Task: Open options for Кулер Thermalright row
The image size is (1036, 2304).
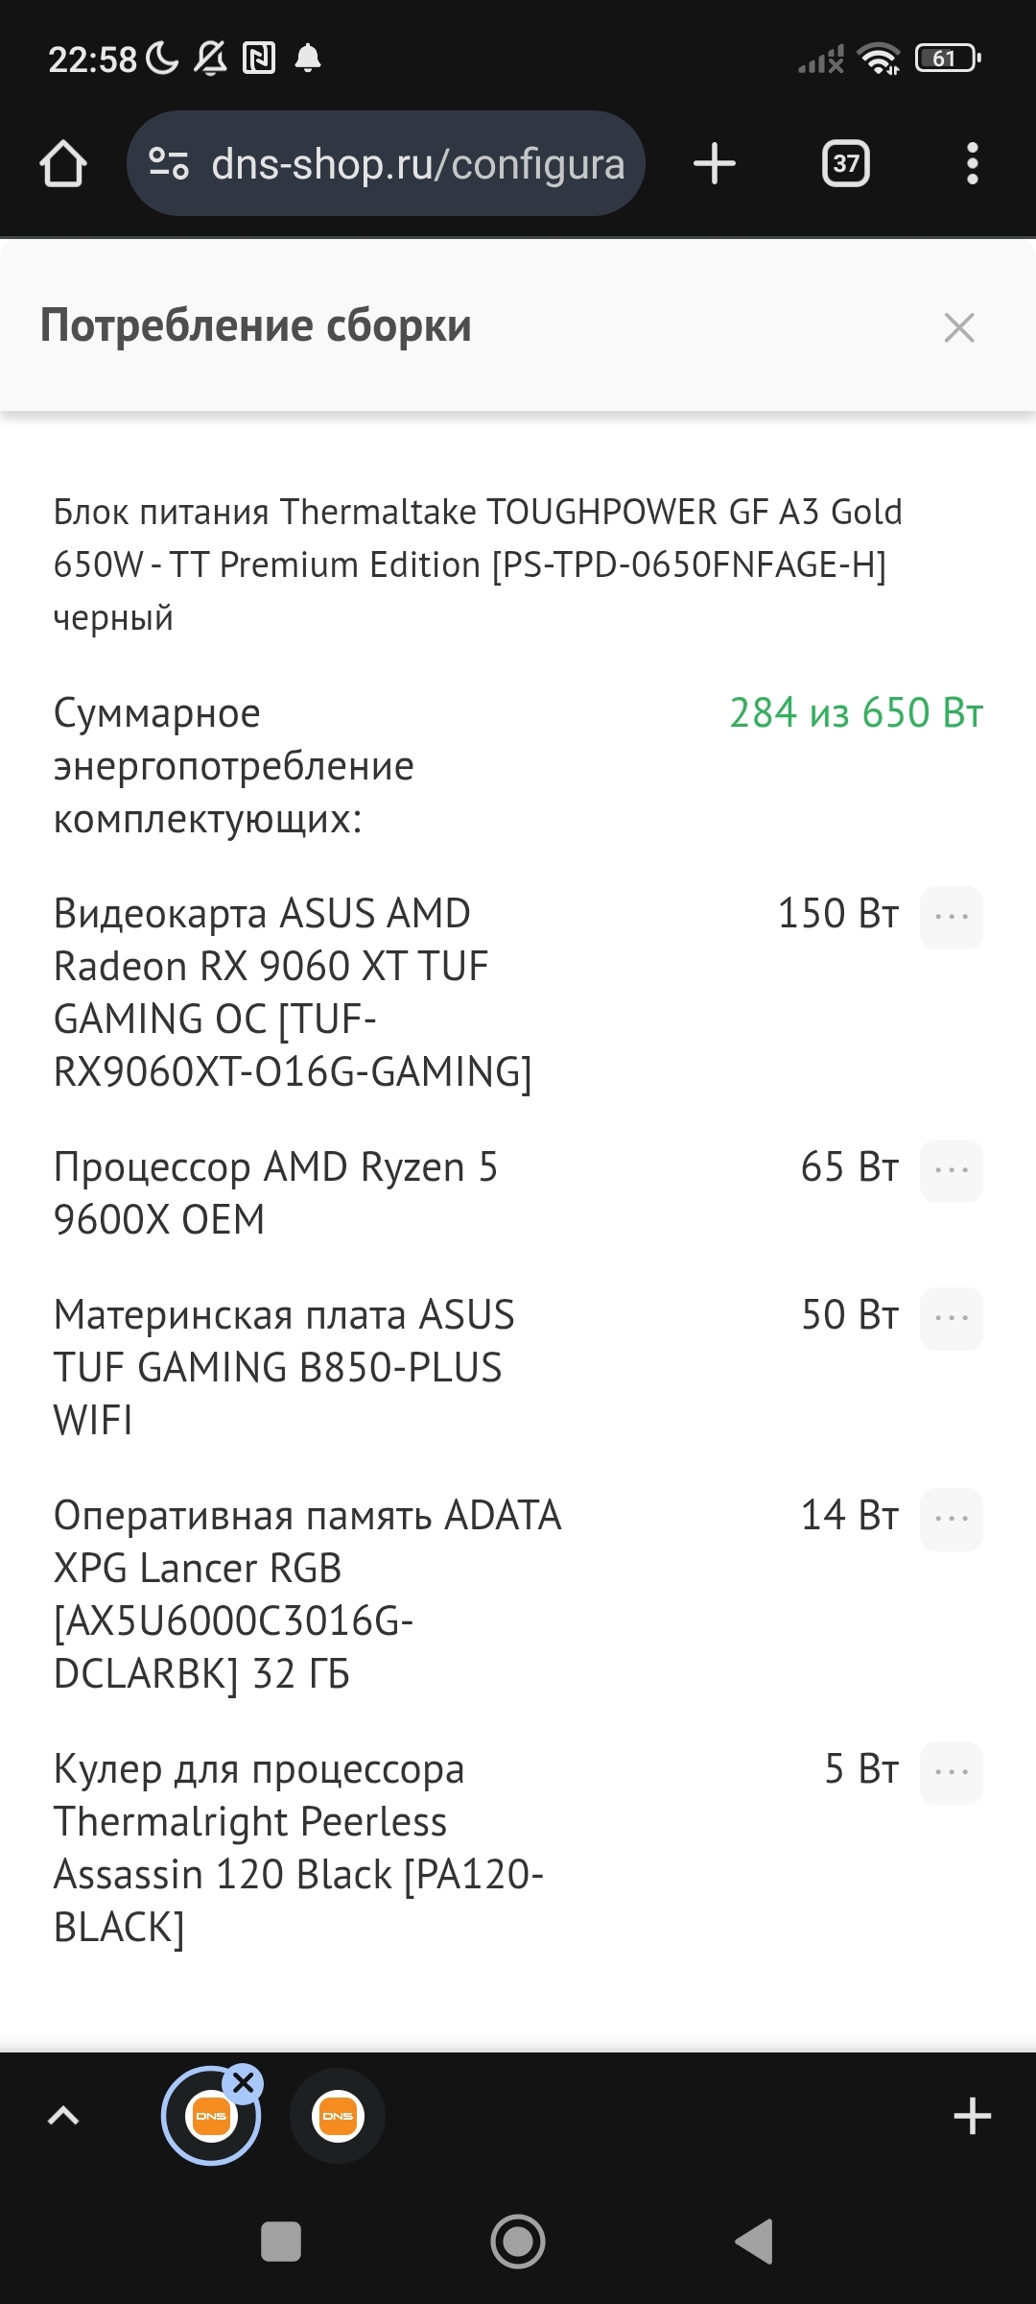Action: coord(952,1772)
